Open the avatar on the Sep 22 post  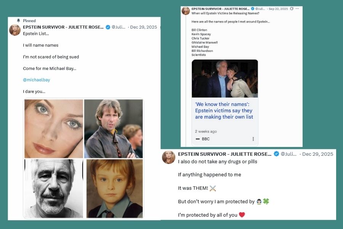click(186, 11)
